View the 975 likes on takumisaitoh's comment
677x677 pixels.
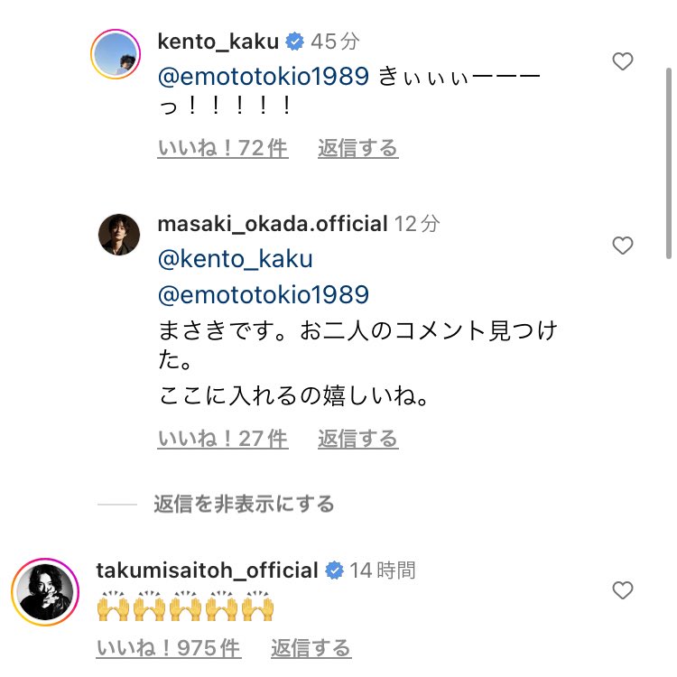168,648
